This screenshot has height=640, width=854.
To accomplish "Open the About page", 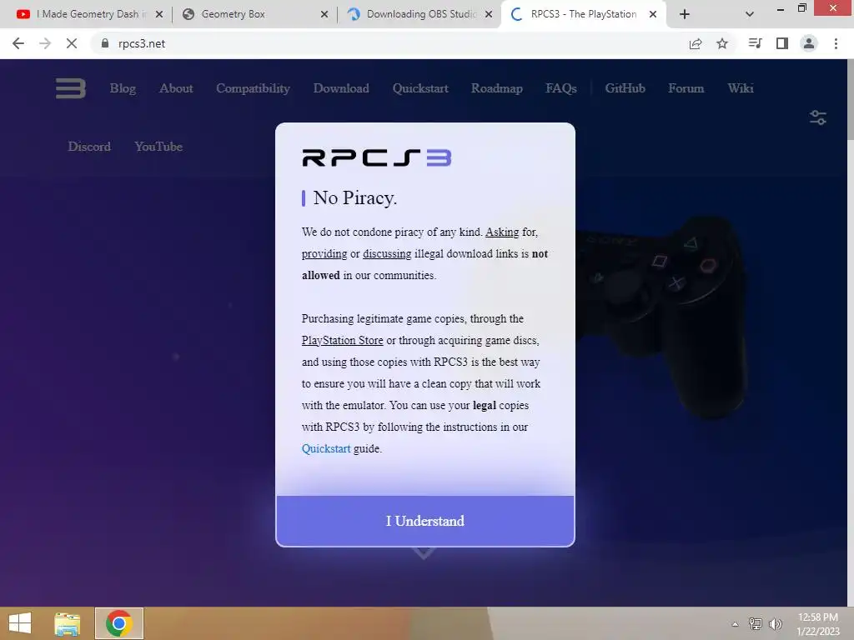I will coord(176,88).
